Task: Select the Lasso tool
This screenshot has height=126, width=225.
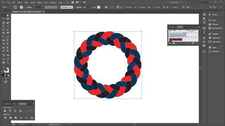Action: click(8, 19)
